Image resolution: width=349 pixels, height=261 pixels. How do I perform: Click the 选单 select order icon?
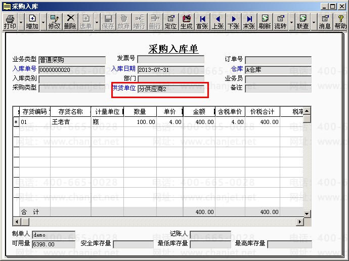(x=85, y=22)
